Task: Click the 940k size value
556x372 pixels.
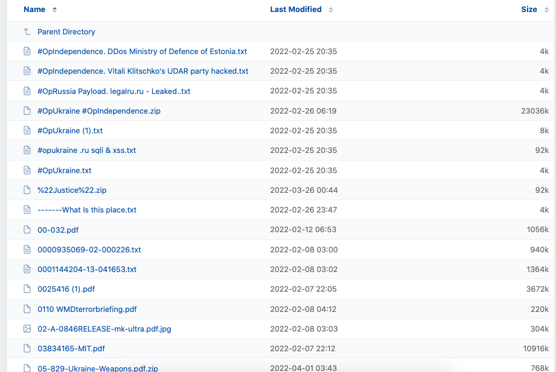Action: [x=540, y=250]
